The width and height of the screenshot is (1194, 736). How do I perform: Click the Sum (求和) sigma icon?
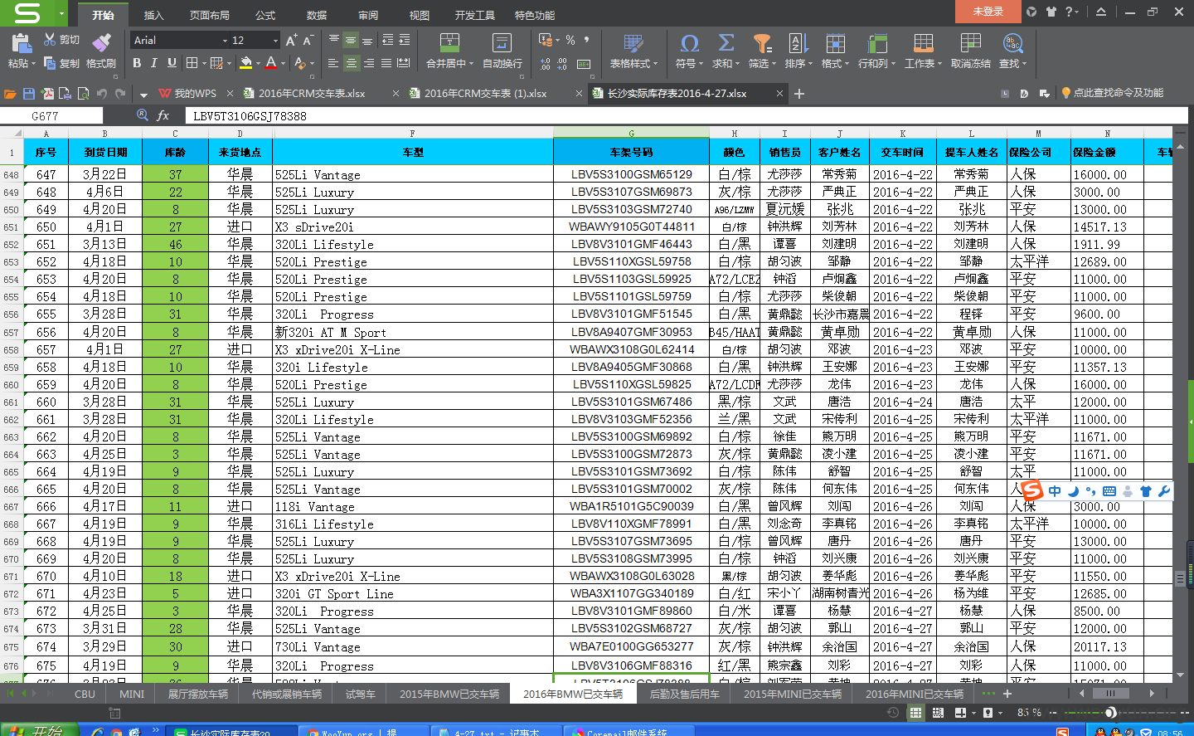click(726, 43)
